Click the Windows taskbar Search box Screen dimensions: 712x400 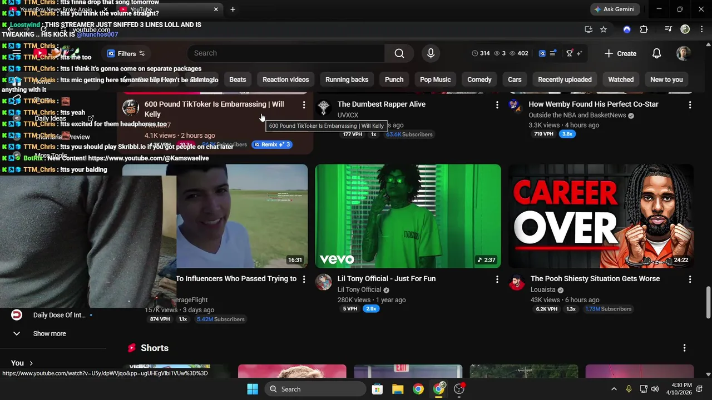click(x=315, y=389)
